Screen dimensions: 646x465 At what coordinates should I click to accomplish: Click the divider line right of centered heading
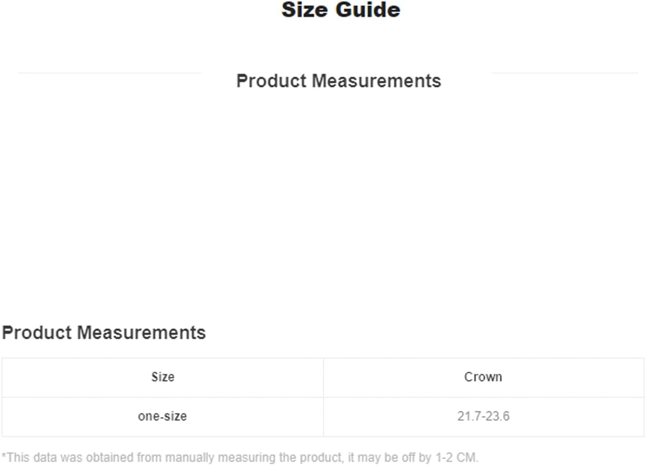[564, 73]
